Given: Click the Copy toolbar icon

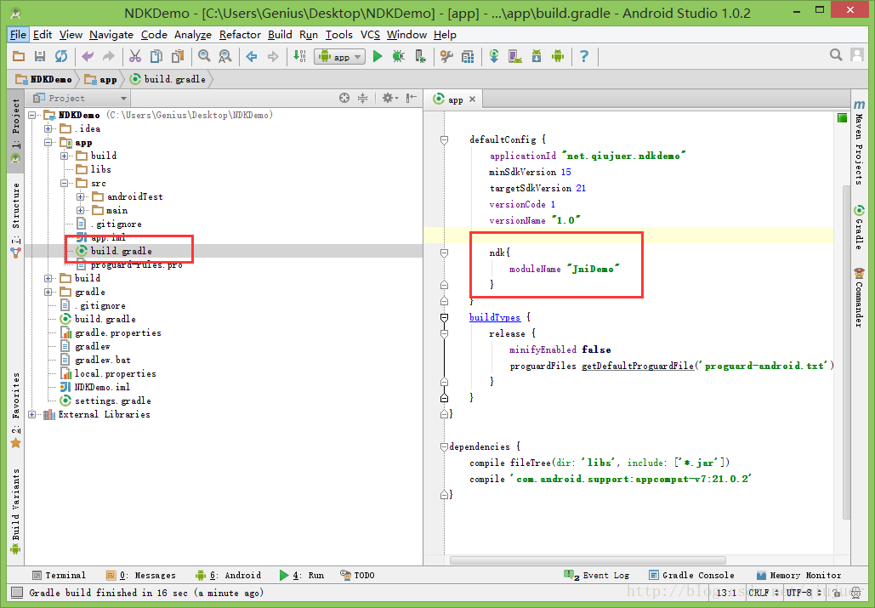Looking at the screenshot, I should 156,56.
